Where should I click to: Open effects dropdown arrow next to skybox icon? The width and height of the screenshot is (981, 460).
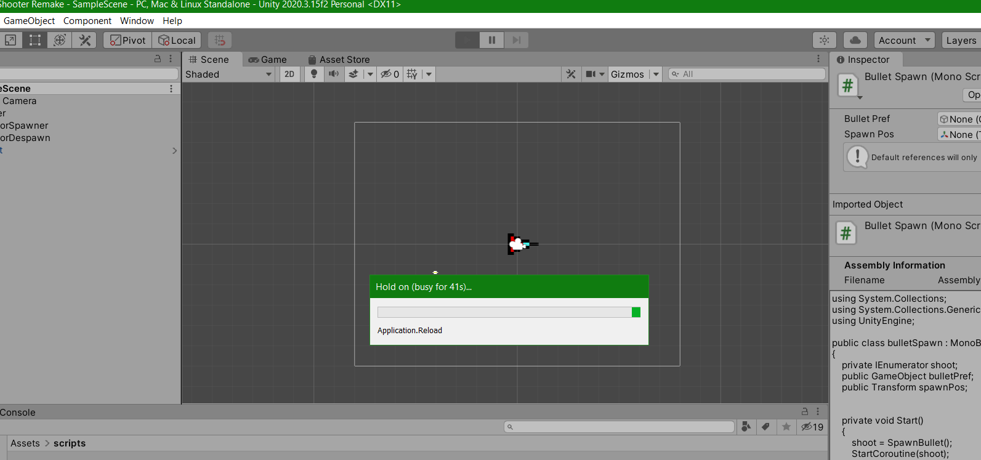click(370, 74)
